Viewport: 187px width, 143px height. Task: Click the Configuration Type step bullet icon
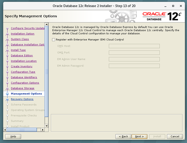point(7,72)
